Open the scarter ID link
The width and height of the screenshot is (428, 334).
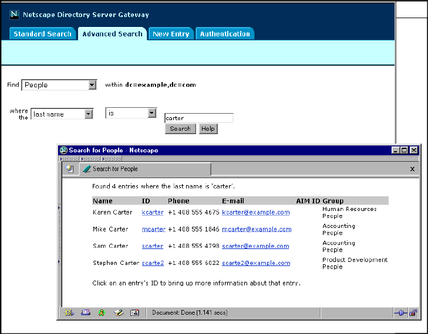pos(152,246)
